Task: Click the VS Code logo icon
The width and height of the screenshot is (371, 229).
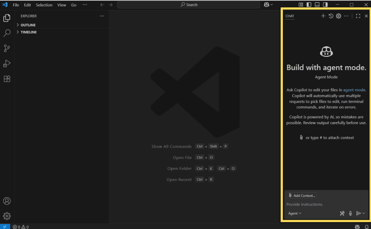Action: [x=5, y=4]
